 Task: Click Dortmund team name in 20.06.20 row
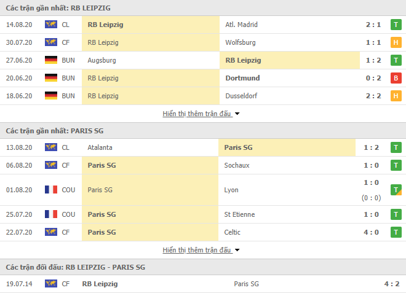242,78
